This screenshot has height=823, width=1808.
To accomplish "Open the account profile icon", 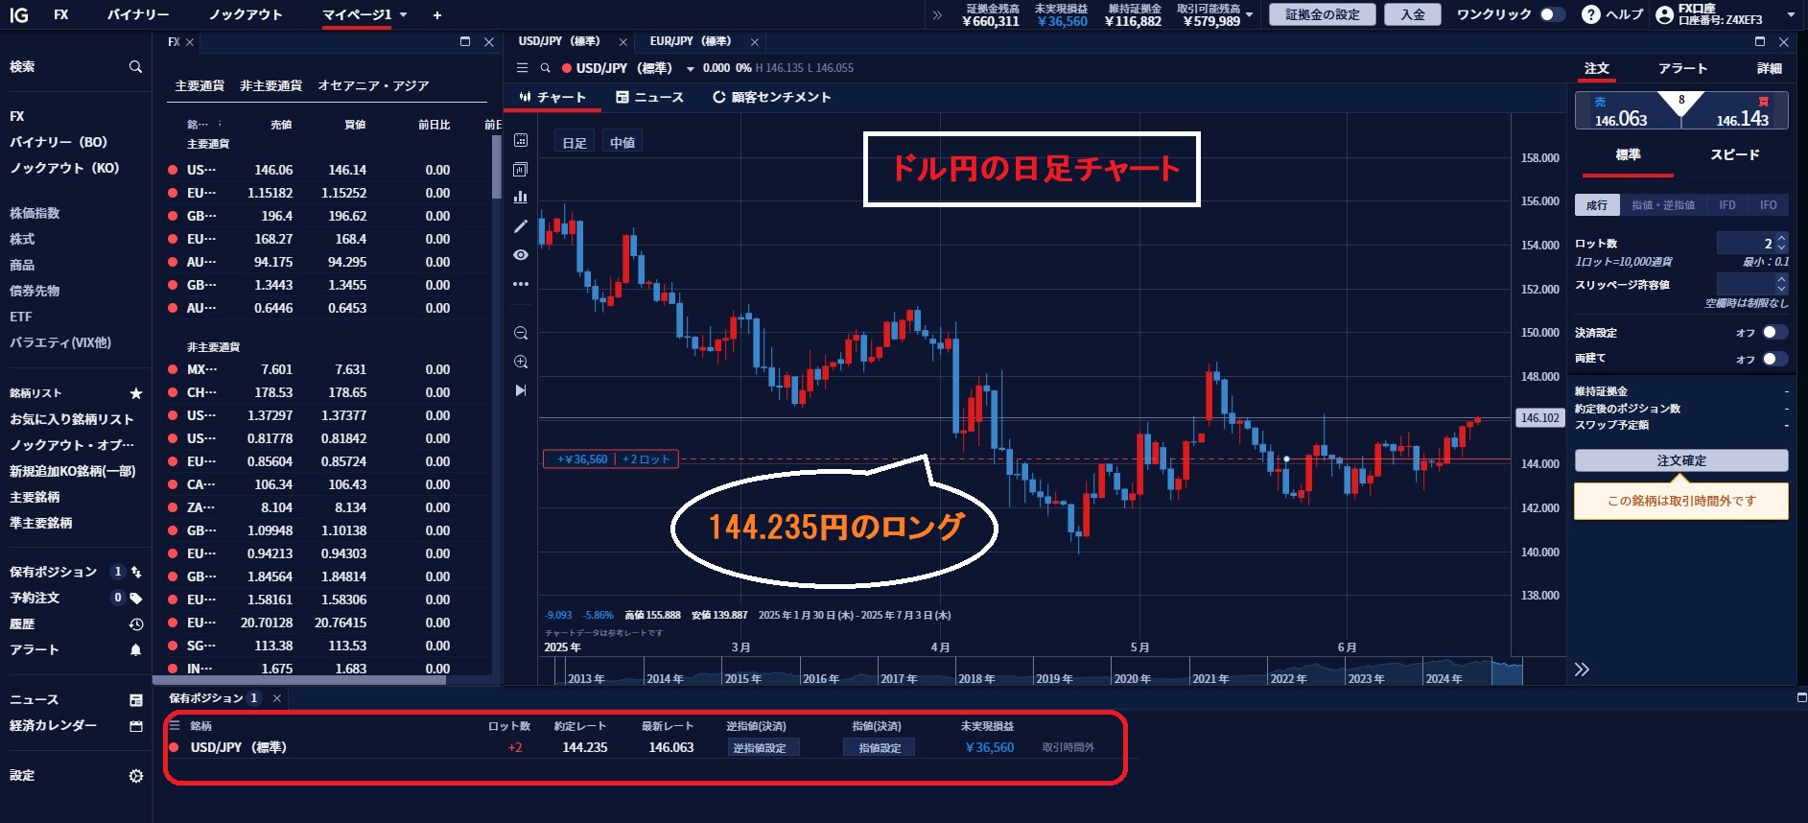I will click(1664, 14).
